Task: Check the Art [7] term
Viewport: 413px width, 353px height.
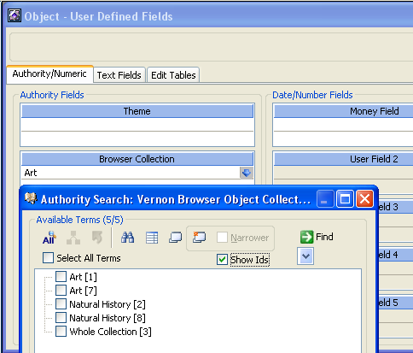Action: (x=61, y=291)
